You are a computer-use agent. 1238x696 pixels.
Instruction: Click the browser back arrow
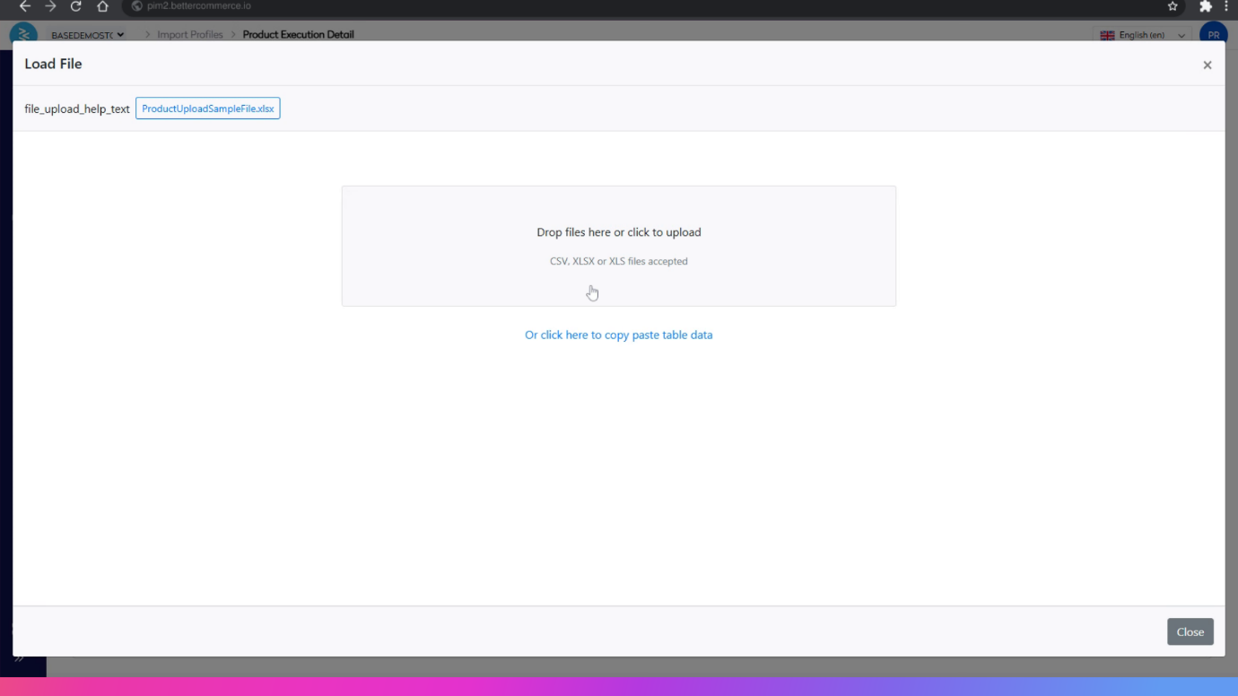point(25,6)
